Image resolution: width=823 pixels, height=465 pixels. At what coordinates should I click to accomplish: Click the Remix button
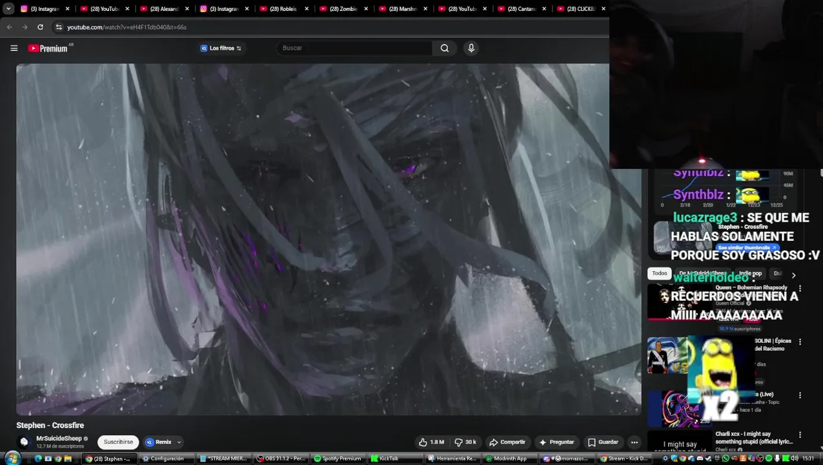(159, 442)
